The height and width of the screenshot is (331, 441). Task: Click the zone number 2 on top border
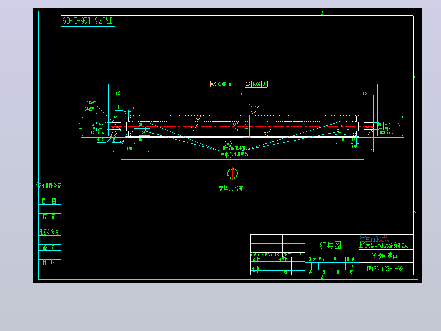tap(322, 13)
